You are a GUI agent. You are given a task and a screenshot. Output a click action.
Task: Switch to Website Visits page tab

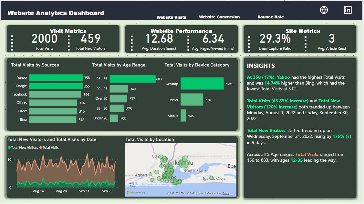tap(171, 17)
